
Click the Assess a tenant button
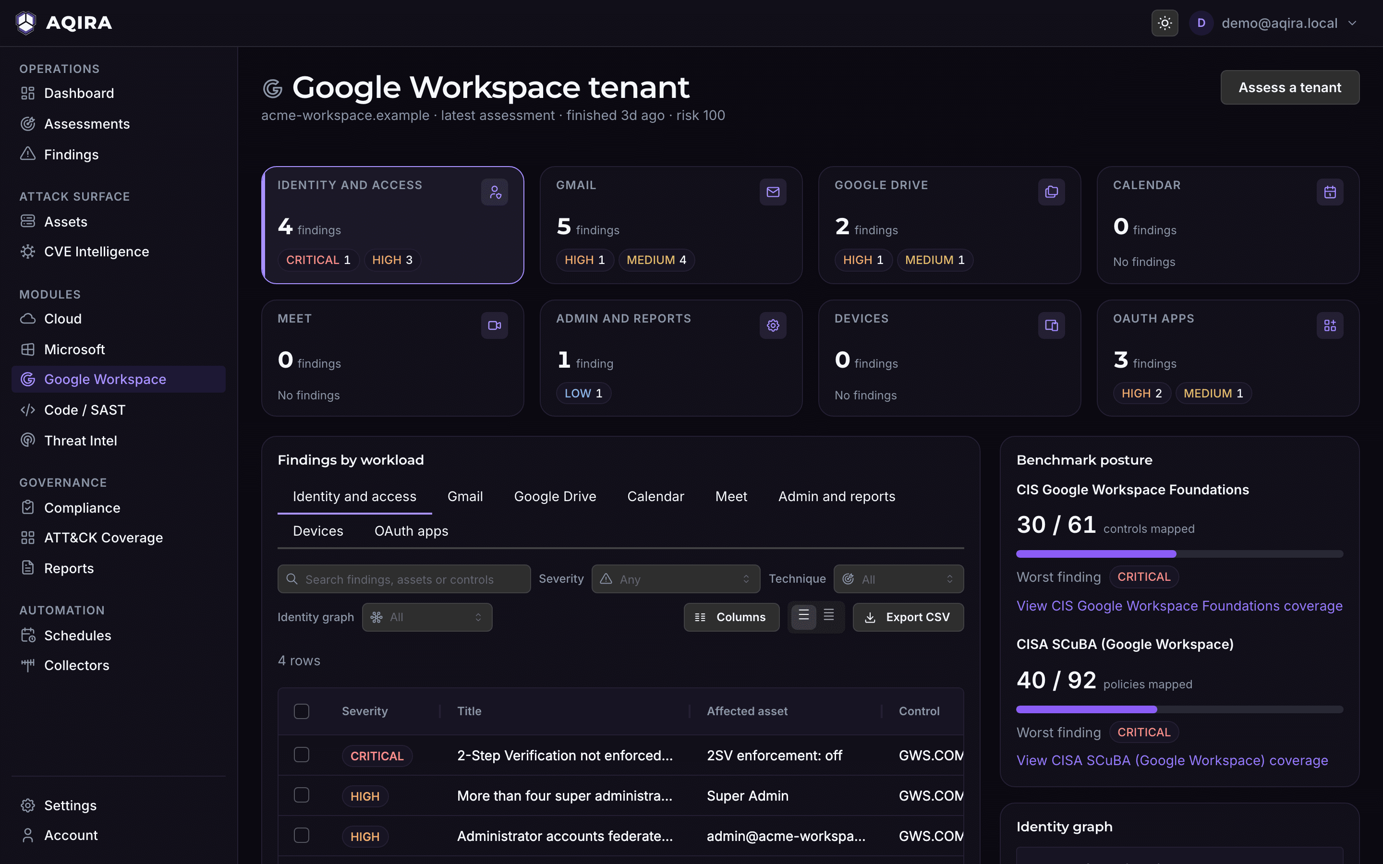pos(1290,87)
